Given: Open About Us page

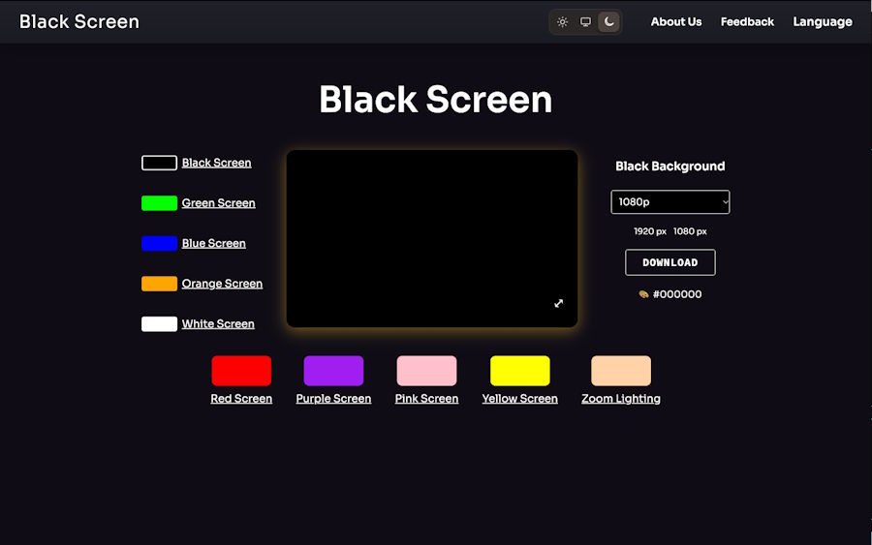Looking at the screenshot, I should pos(676,22).
